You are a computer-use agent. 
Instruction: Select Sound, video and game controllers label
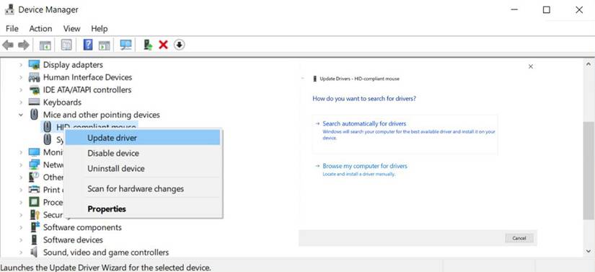(x=106, y=253)
